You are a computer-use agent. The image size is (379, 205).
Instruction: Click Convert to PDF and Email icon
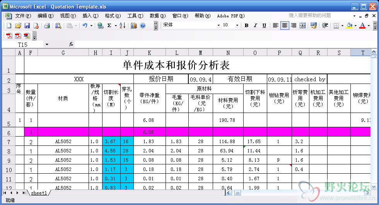tap(18, 36)
